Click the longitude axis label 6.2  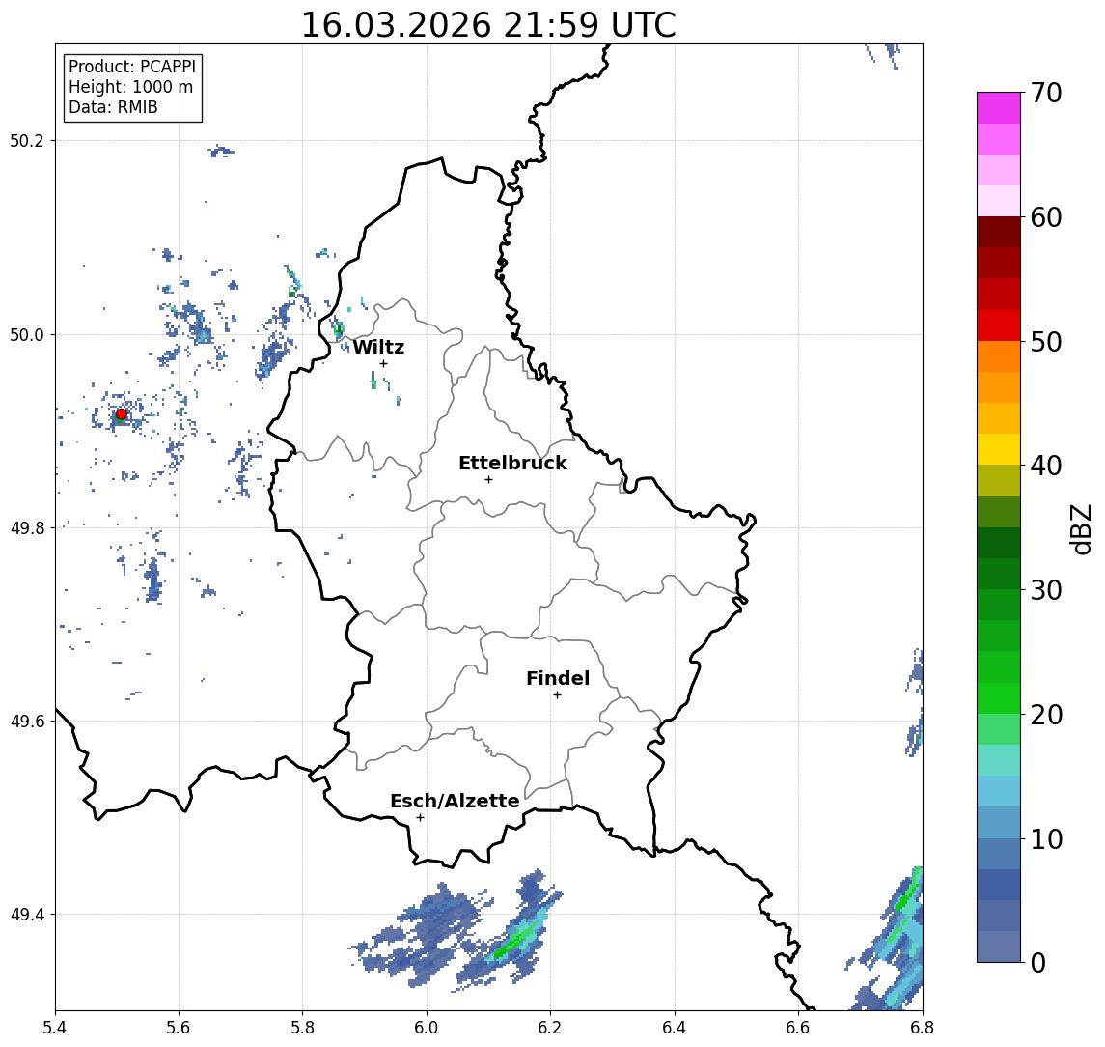tap(550, 1028)
